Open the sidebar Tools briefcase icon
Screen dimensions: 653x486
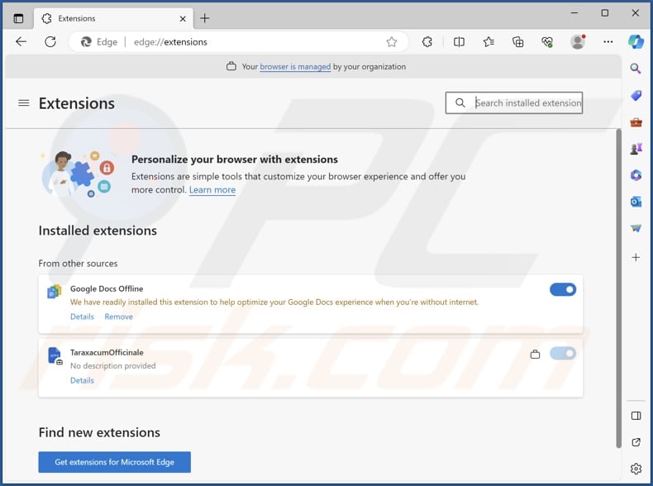pos(636,122)
